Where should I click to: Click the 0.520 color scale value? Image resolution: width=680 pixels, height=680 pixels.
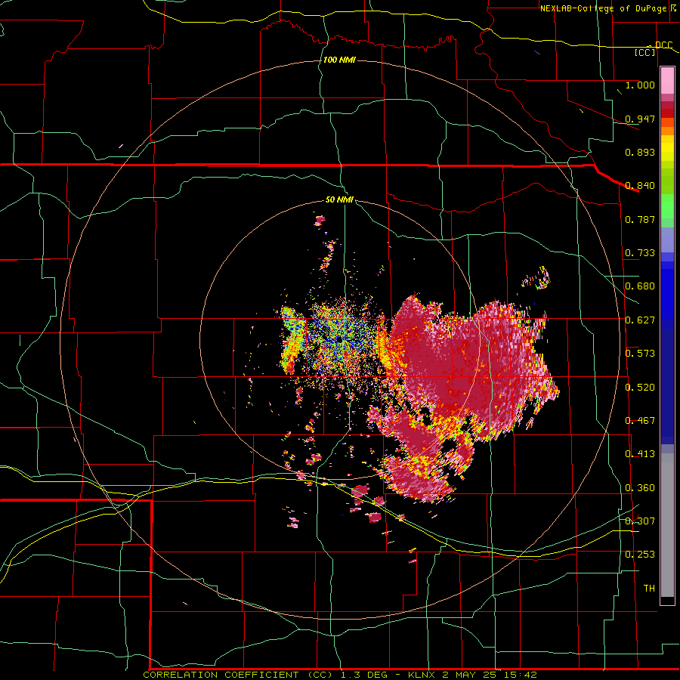640,388
